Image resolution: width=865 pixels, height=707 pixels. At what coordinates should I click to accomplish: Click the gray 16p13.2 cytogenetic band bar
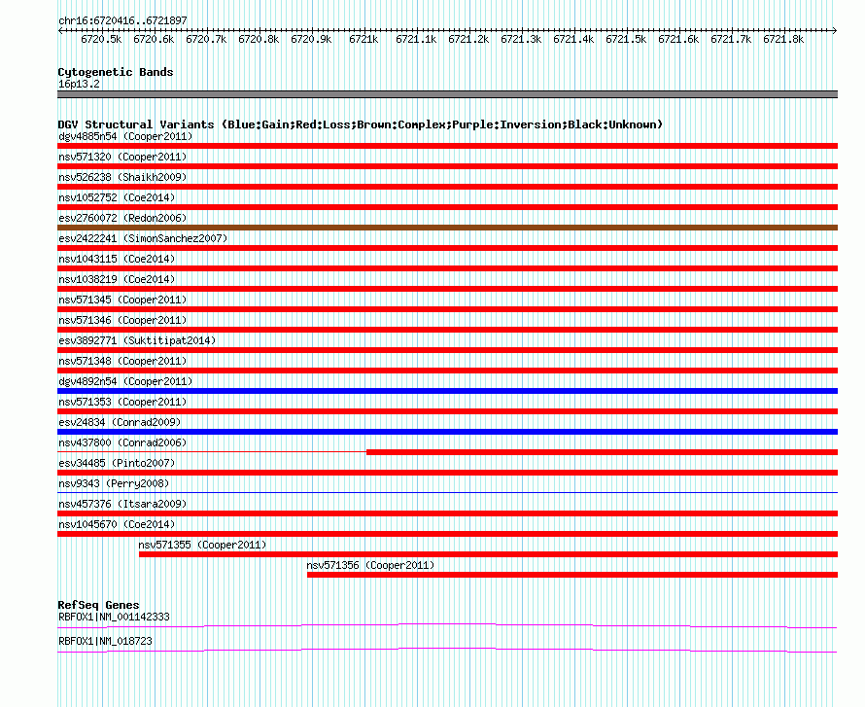click(447, 94)
